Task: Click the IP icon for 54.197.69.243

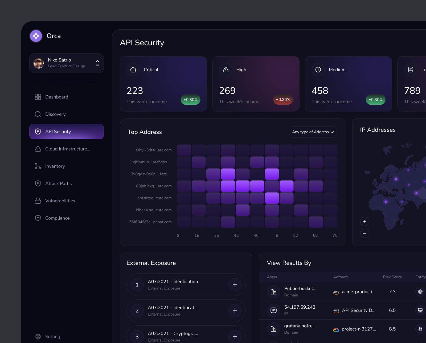Action: (273, 310)
